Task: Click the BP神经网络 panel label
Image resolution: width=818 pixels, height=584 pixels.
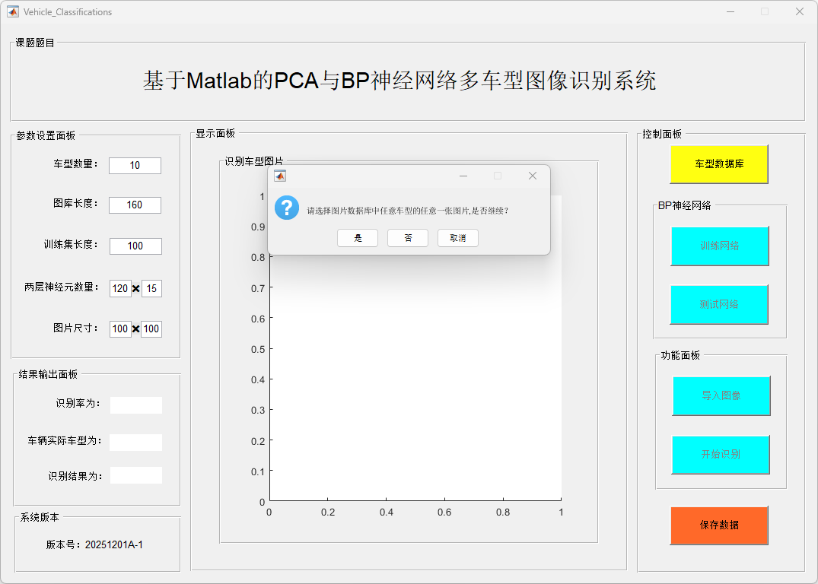Action: [x=684, y=205]
